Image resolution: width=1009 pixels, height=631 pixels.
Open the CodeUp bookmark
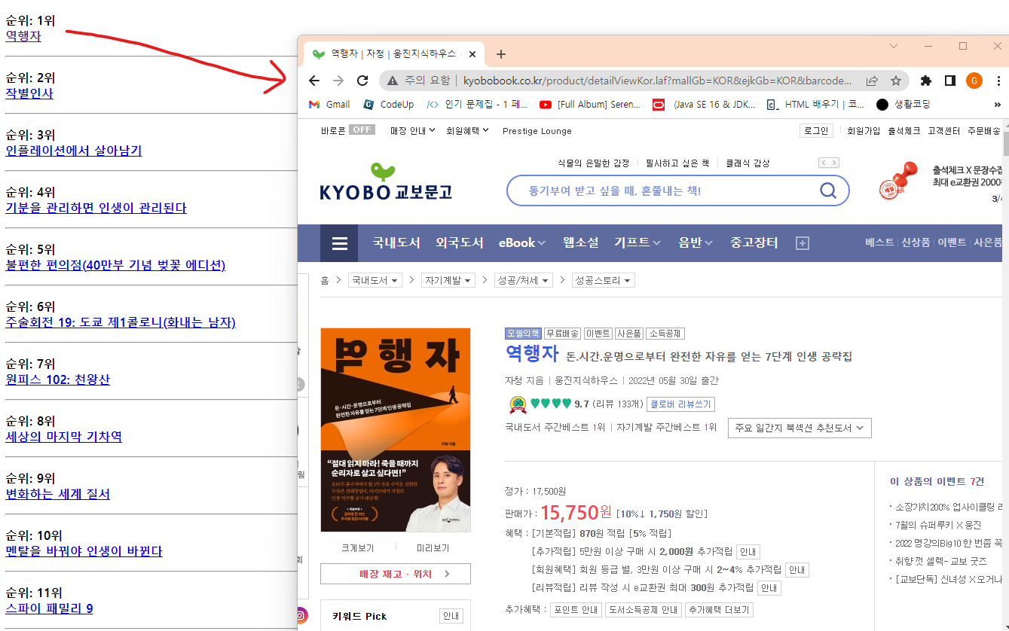click(x=388, y=105)
